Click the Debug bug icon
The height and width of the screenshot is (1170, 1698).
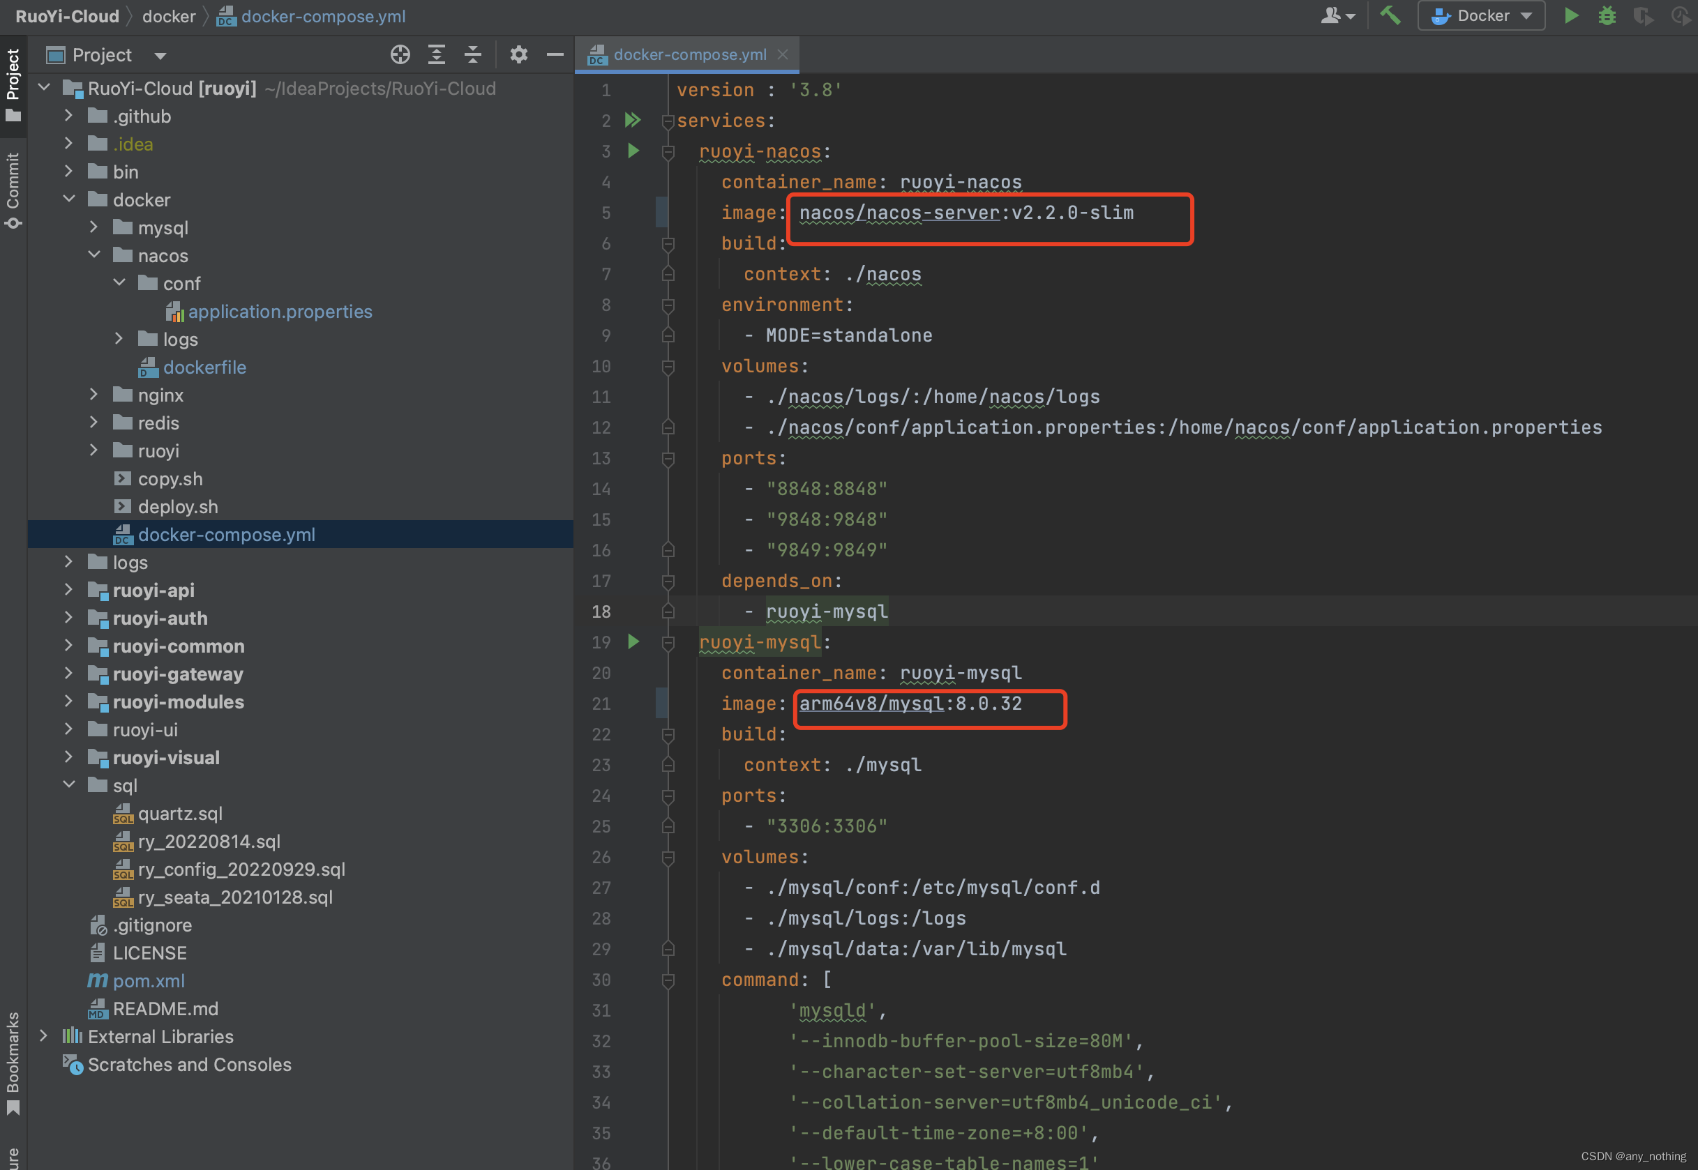(1607, 15)
